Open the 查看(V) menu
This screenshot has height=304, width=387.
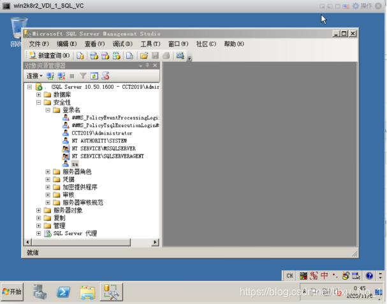point(94,44)
